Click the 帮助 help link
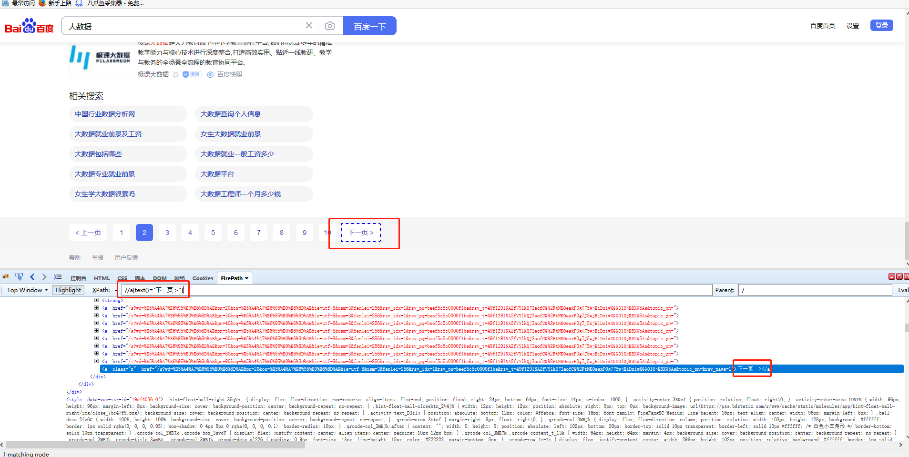This screenshot has width=909, height=457. tap(75, 257)
